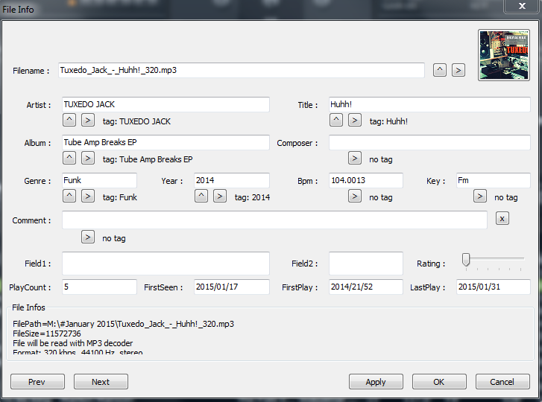Image resolution: width=542 pixels, height=402 pixels.
Task: Click 'File will be read with MP3 decoder' text
Action: pyautogui.click(x=72, y=343)
